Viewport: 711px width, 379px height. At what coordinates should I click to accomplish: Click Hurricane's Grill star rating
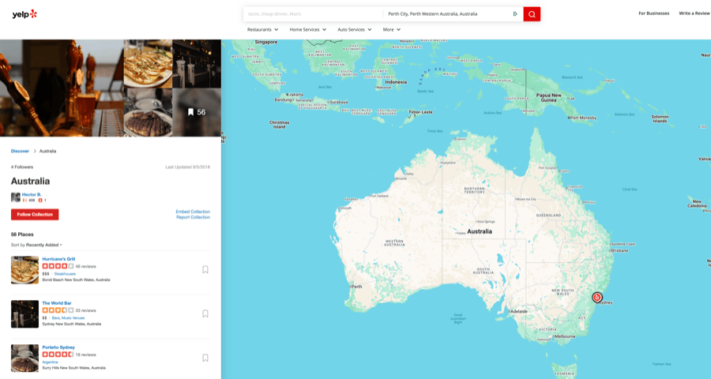[58, 266]
